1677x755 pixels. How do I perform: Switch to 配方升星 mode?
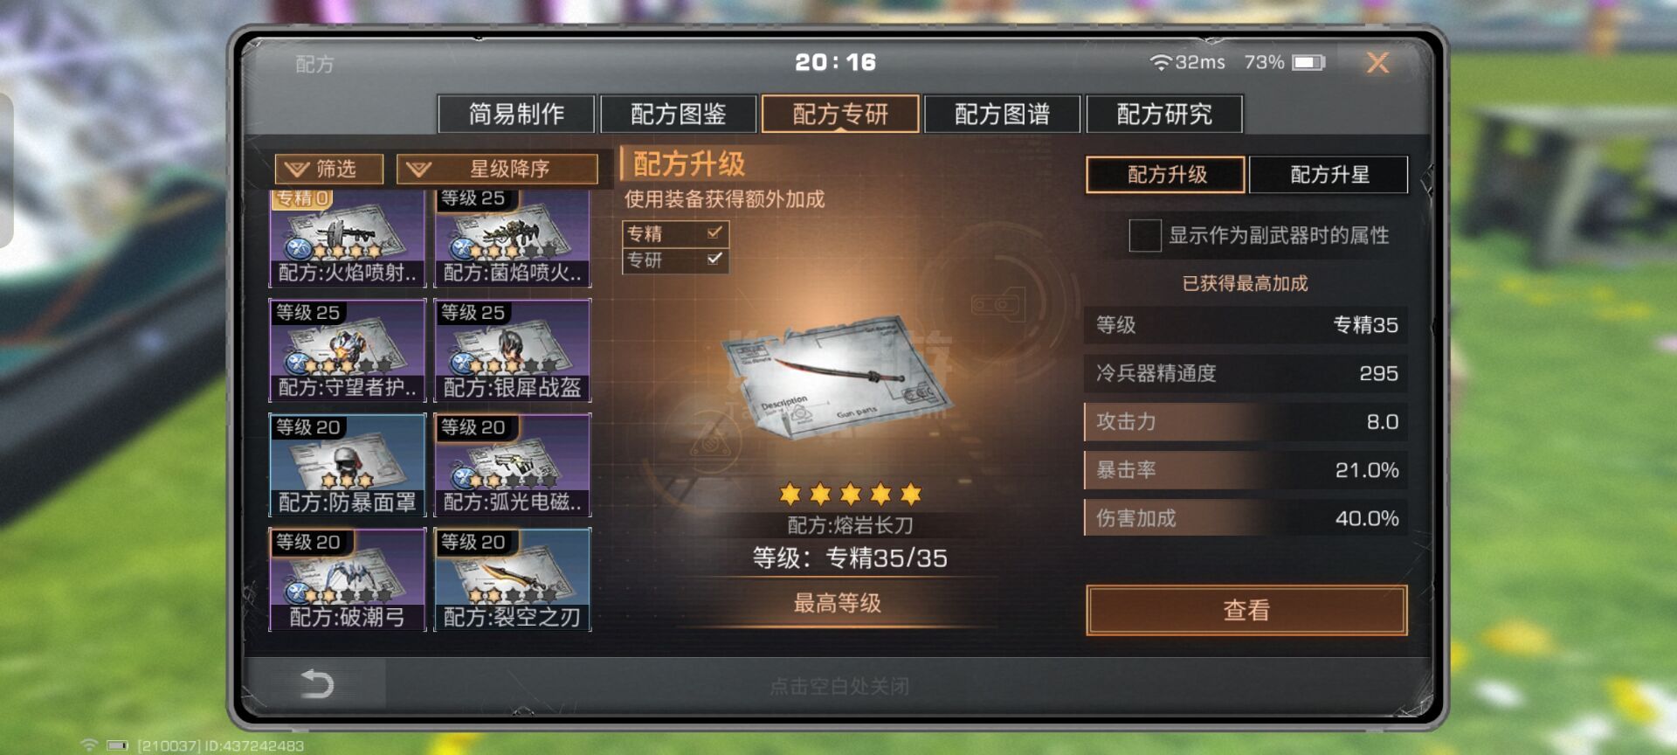tap(1328, 175)
